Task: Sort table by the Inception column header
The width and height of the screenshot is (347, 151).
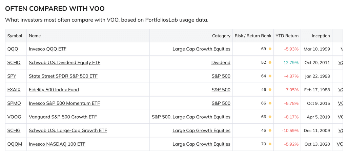Action: [321, 36]
